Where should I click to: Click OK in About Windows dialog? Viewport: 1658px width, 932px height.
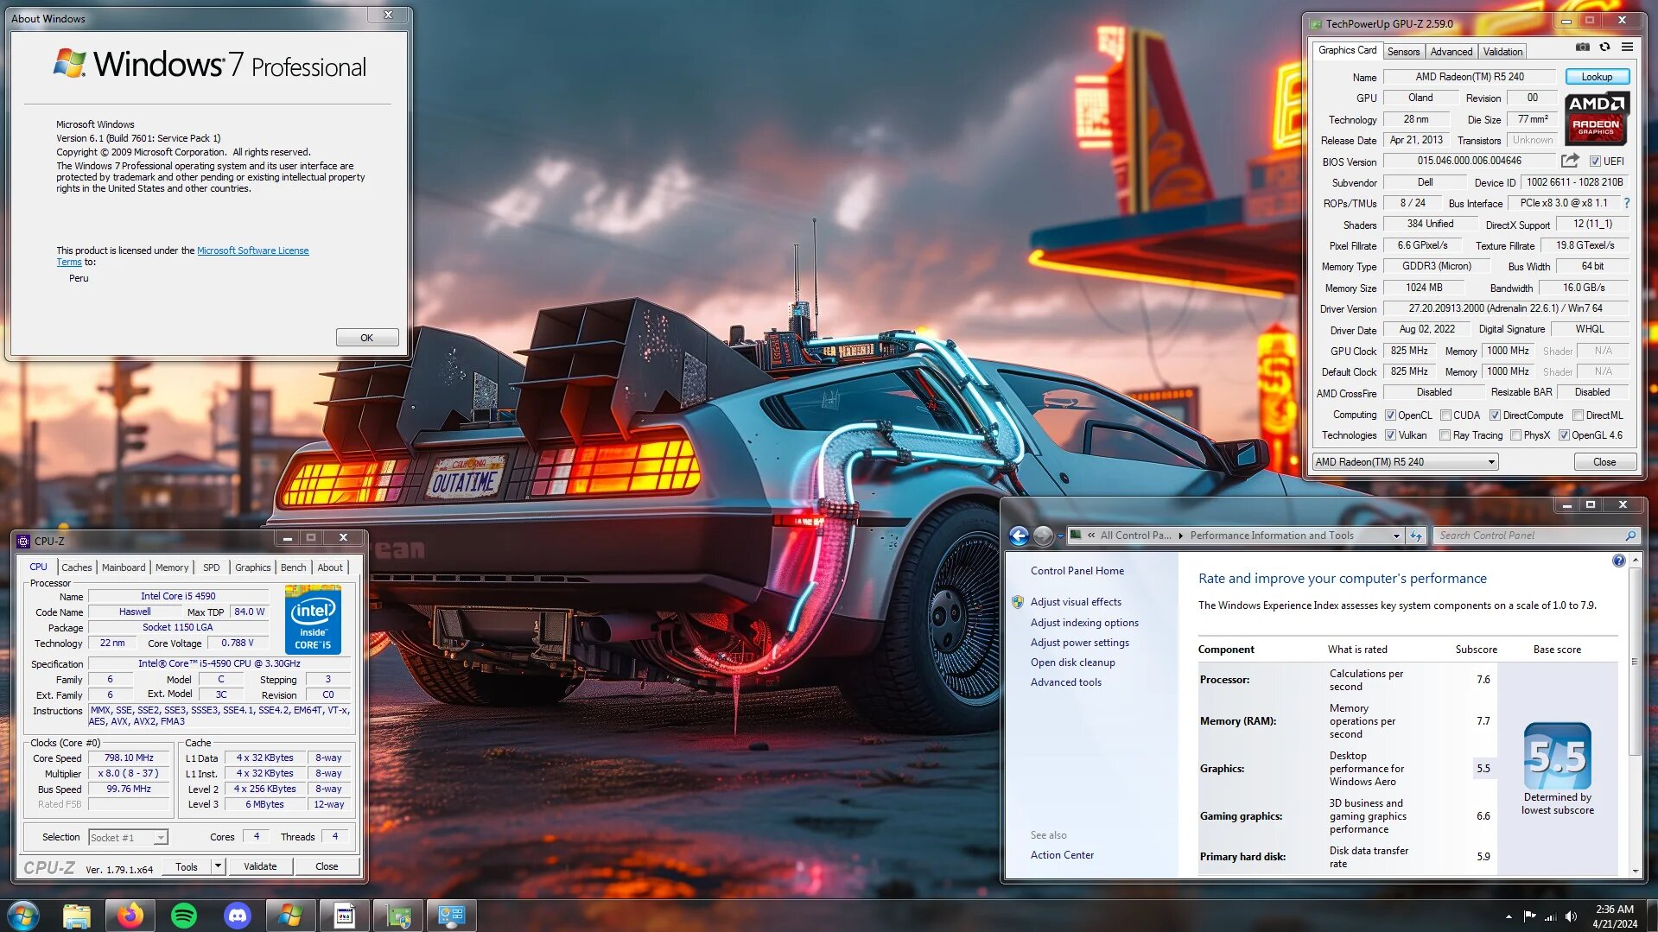coord(366,338)
